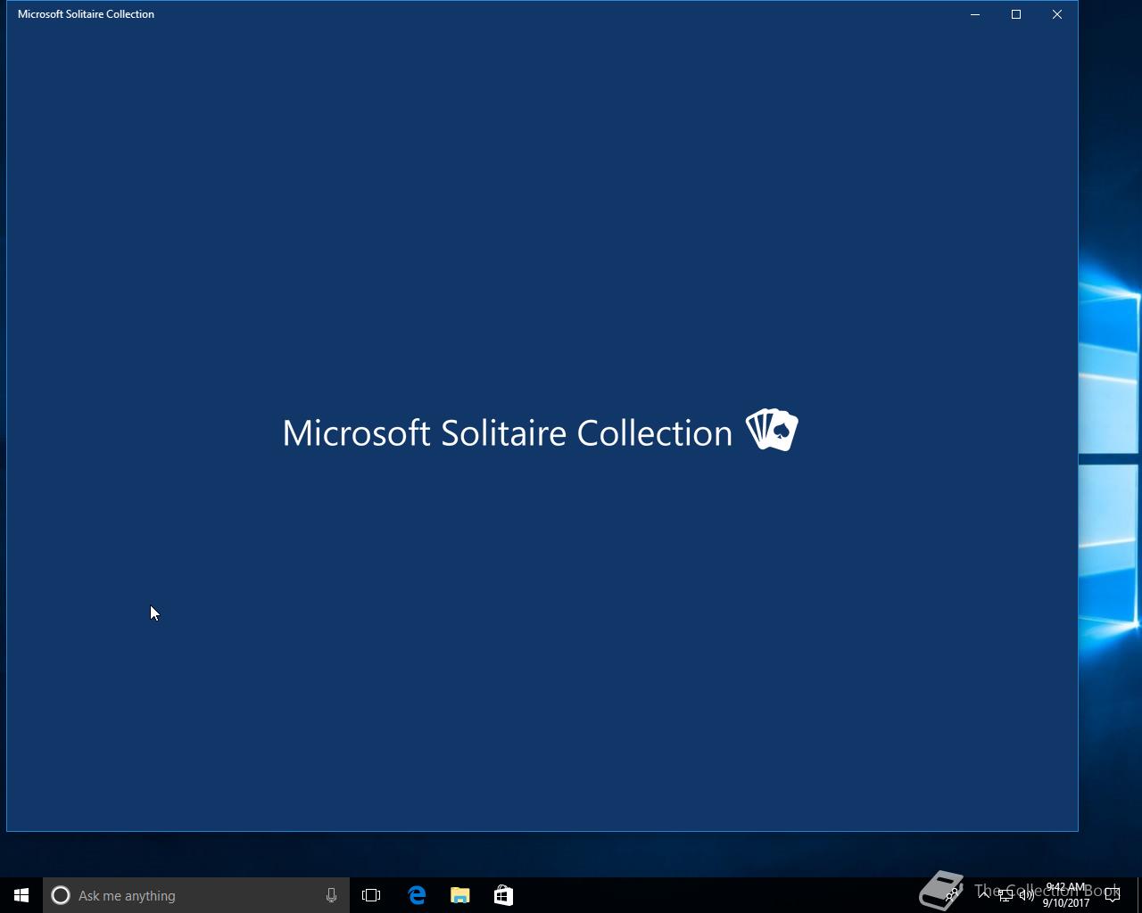
Task: Focus the Ask me anything search box
Action: (x=196, y=895)
